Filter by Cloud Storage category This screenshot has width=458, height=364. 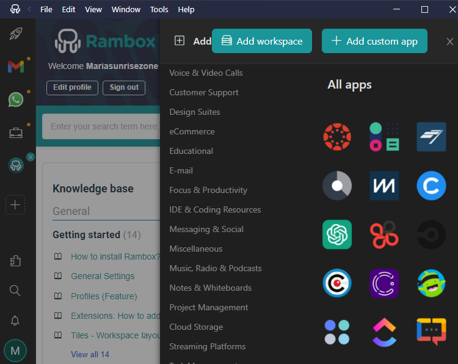pyautogui.click(x=196, y=327)
